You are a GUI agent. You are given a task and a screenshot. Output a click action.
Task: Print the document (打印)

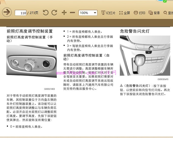[139, 13]
